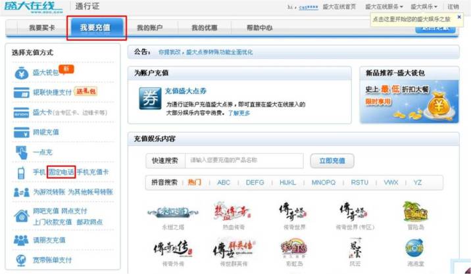Screen dimensions: 471x274
Task: Select the 热血传奇 game logo
Action: (232, 212)
